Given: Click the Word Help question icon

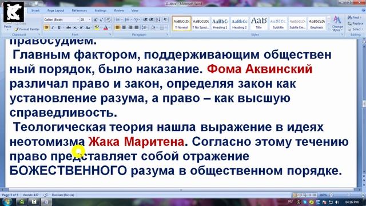Looking at the screenshot, I should (x=364, y=10).
